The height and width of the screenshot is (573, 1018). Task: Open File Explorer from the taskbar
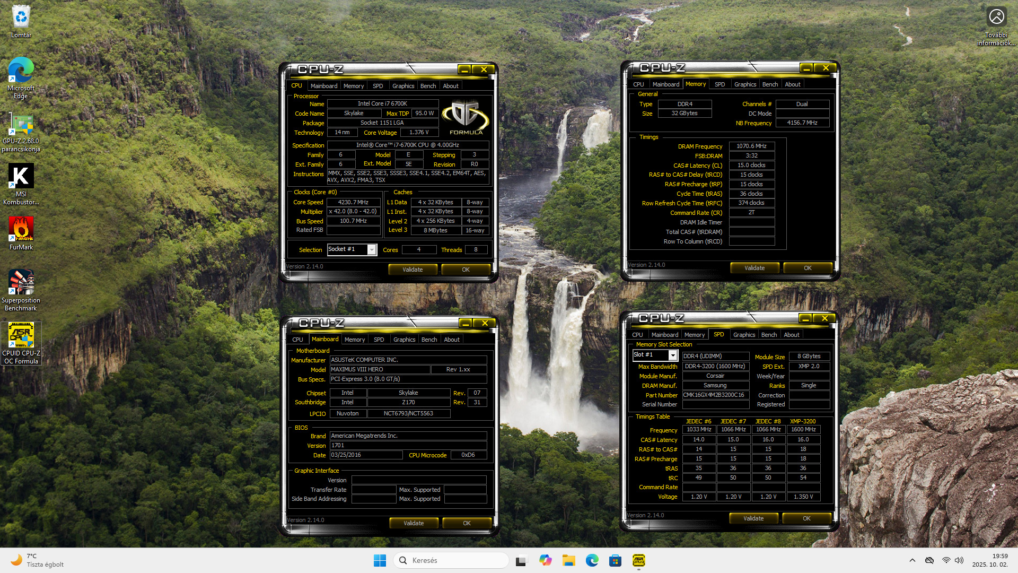click(x=569, y=560)
